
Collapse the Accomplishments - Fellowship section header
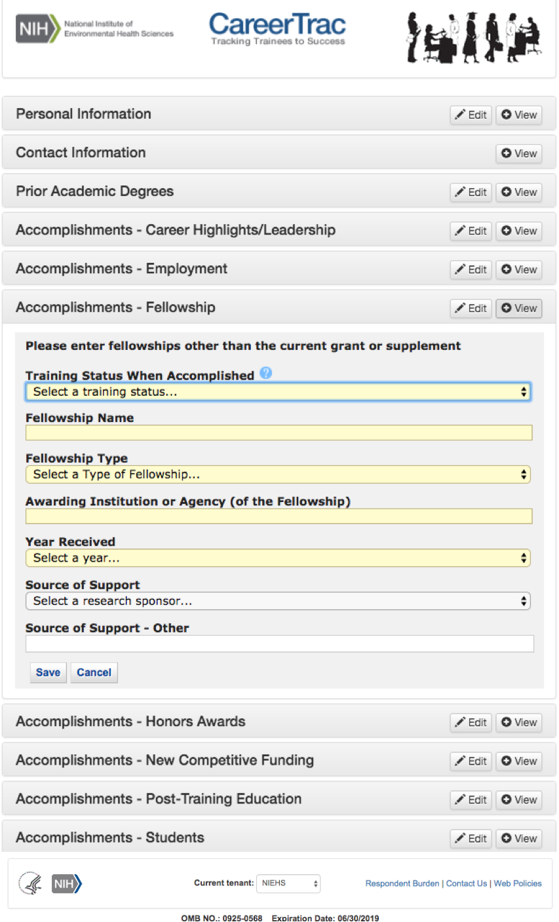115,307
